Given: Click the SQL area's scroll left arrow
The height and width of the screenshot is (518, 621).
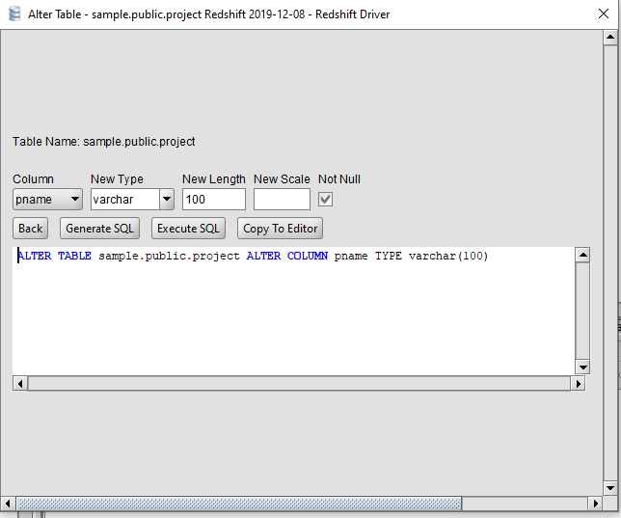Looking at the screenshot, I should coord(19,383).
